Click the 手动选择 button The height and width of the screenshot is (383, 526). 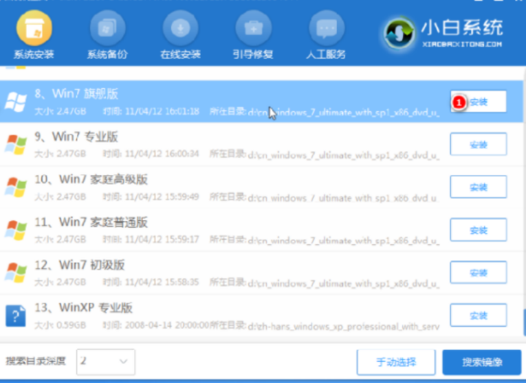click(x=396, y=362)
